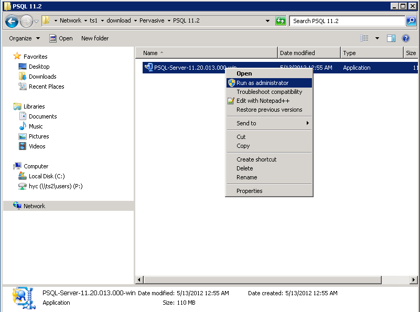Click the refresh button beside address bar

click(281, 21)
